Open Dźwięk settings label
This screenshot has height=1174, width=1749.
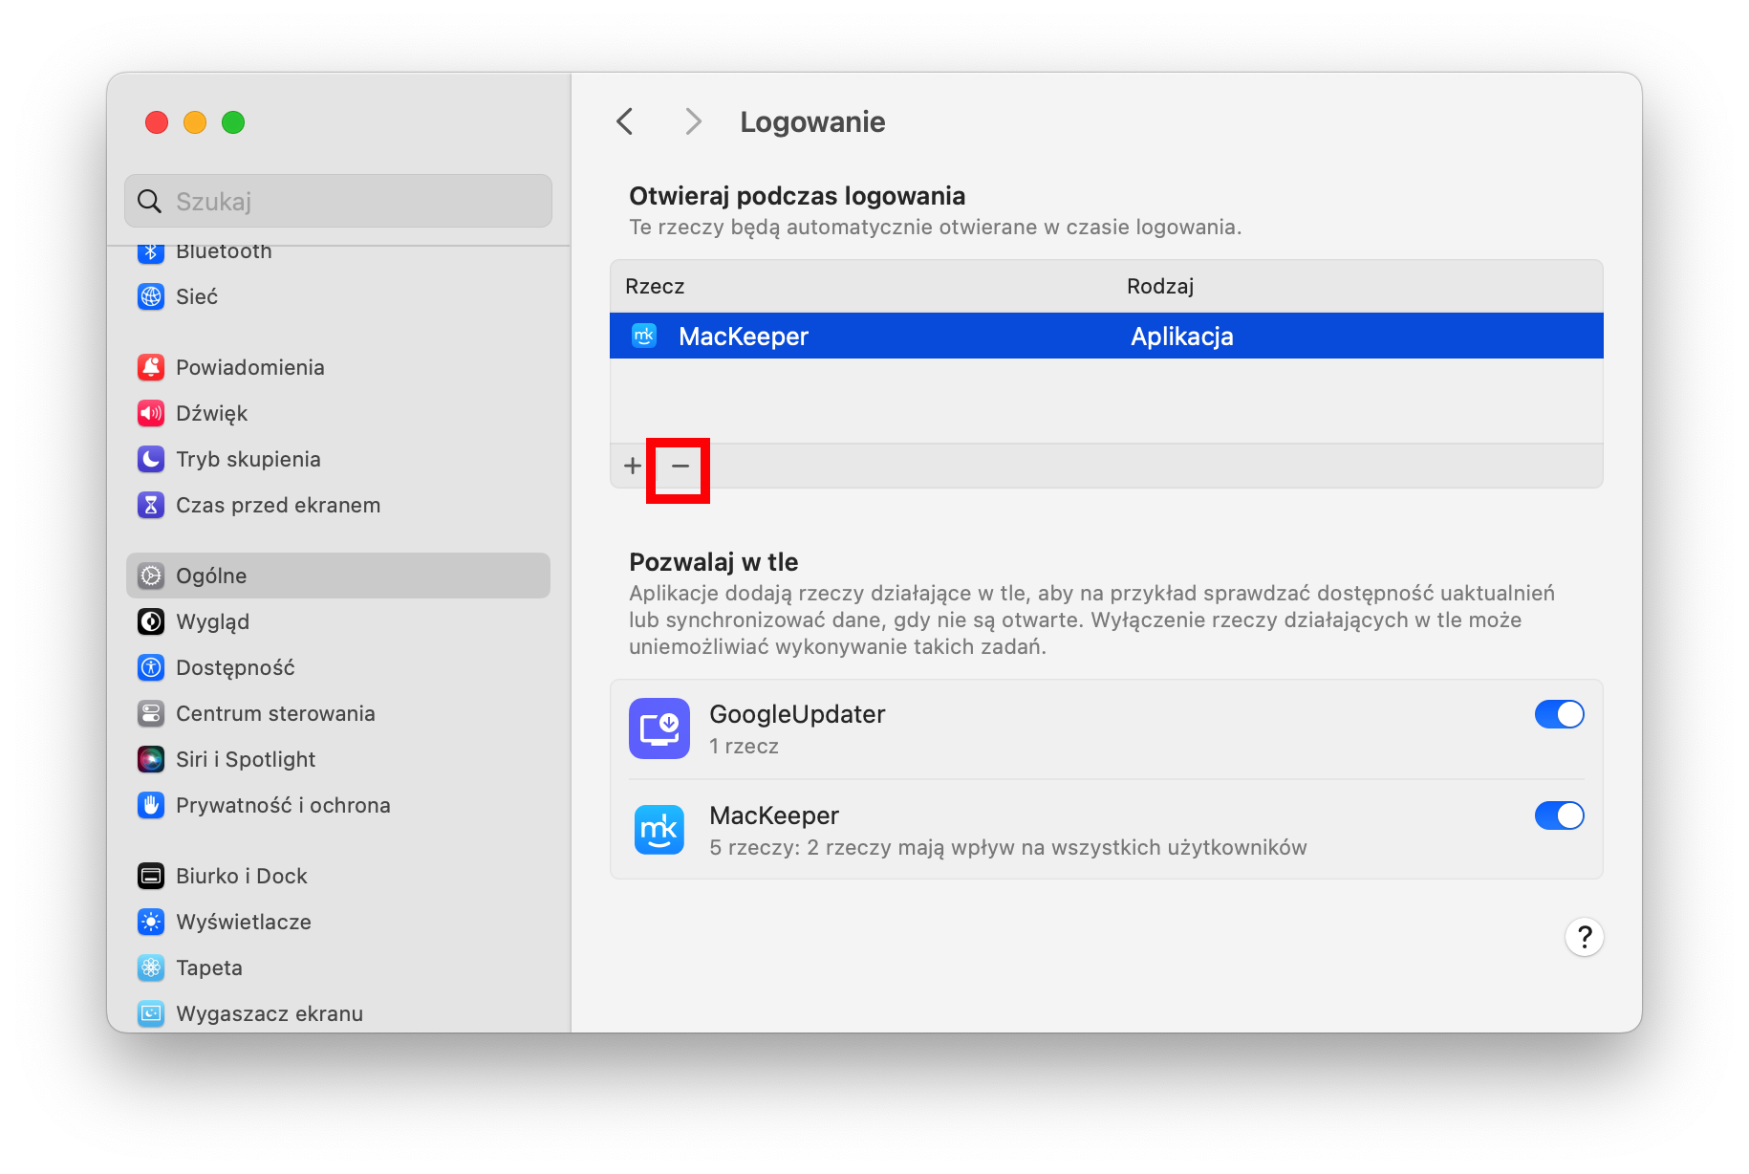coord(211,413)
